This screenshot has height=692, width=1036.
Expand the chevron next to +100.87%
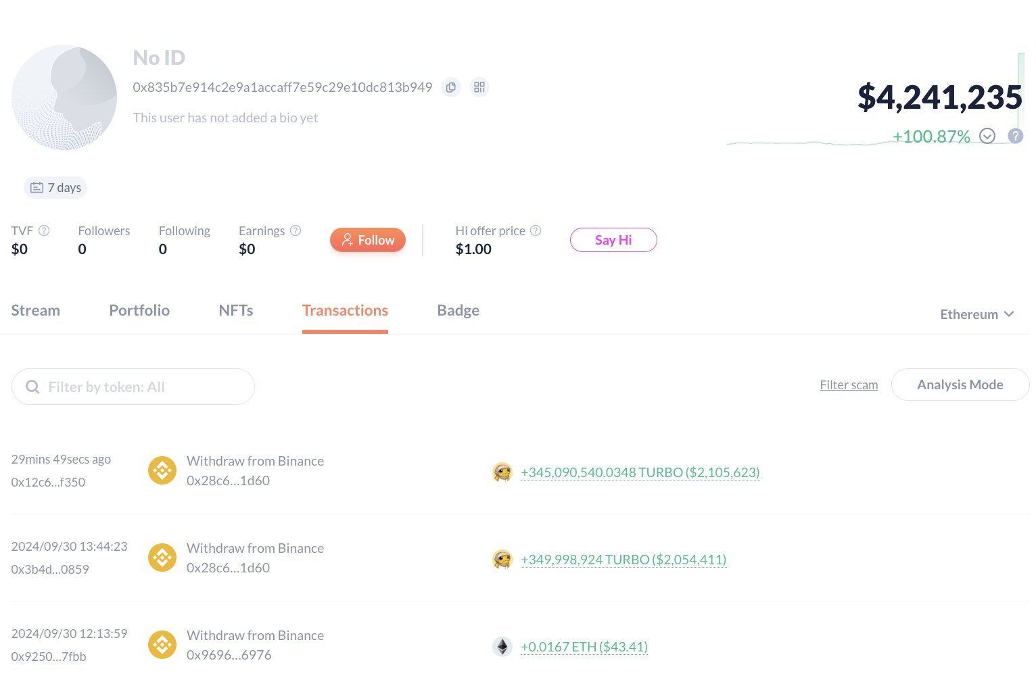coord(987,136)
